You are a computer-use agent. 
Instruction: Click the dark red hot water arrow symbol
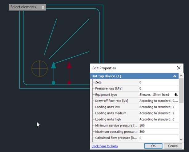coord(69,65)
